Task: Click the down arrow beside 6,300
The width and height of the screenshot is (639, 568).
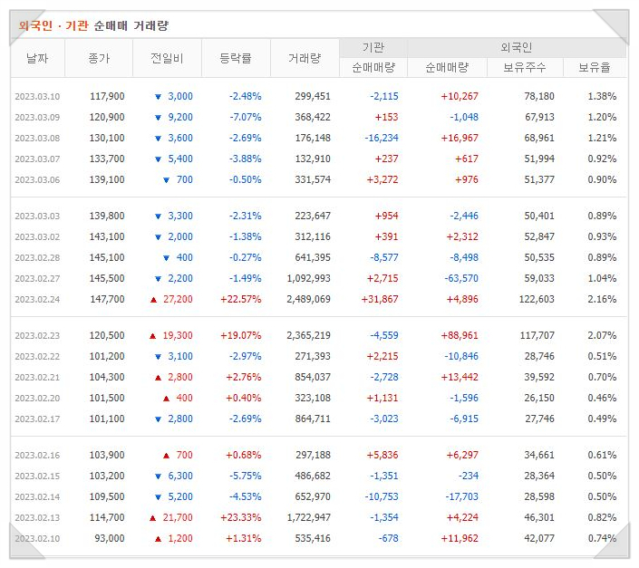Action: point(158,477)
